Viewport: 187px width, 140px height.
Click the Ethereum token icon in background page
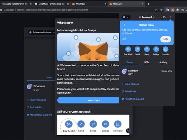tap(29, 86)
